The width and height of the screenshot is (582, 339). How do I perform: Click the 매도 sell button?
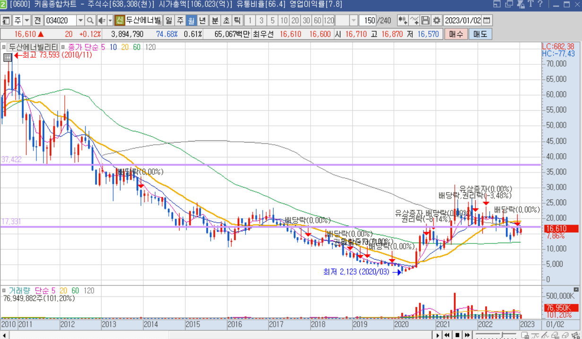coord(480,34)
